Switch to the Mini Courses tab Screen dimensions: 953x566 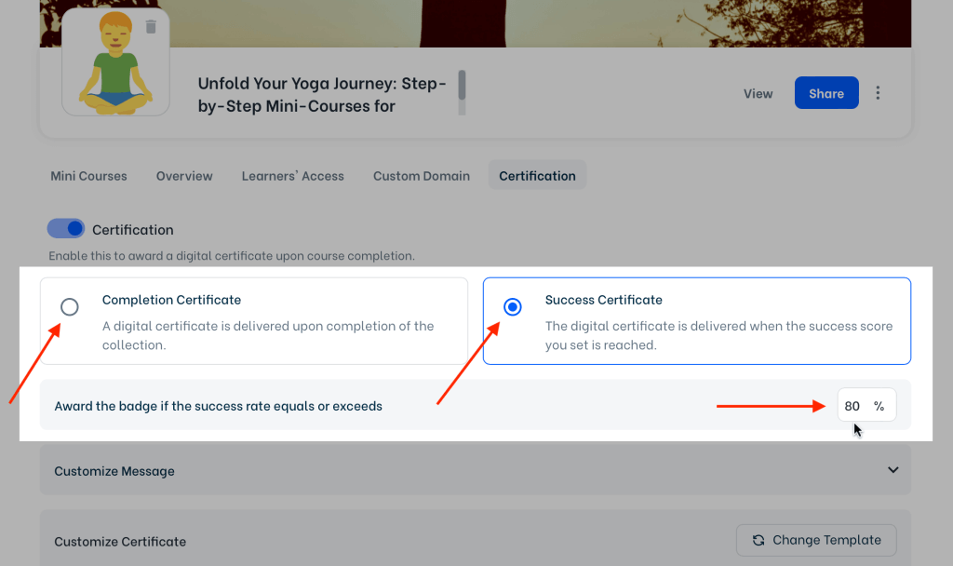pos(88,176)
